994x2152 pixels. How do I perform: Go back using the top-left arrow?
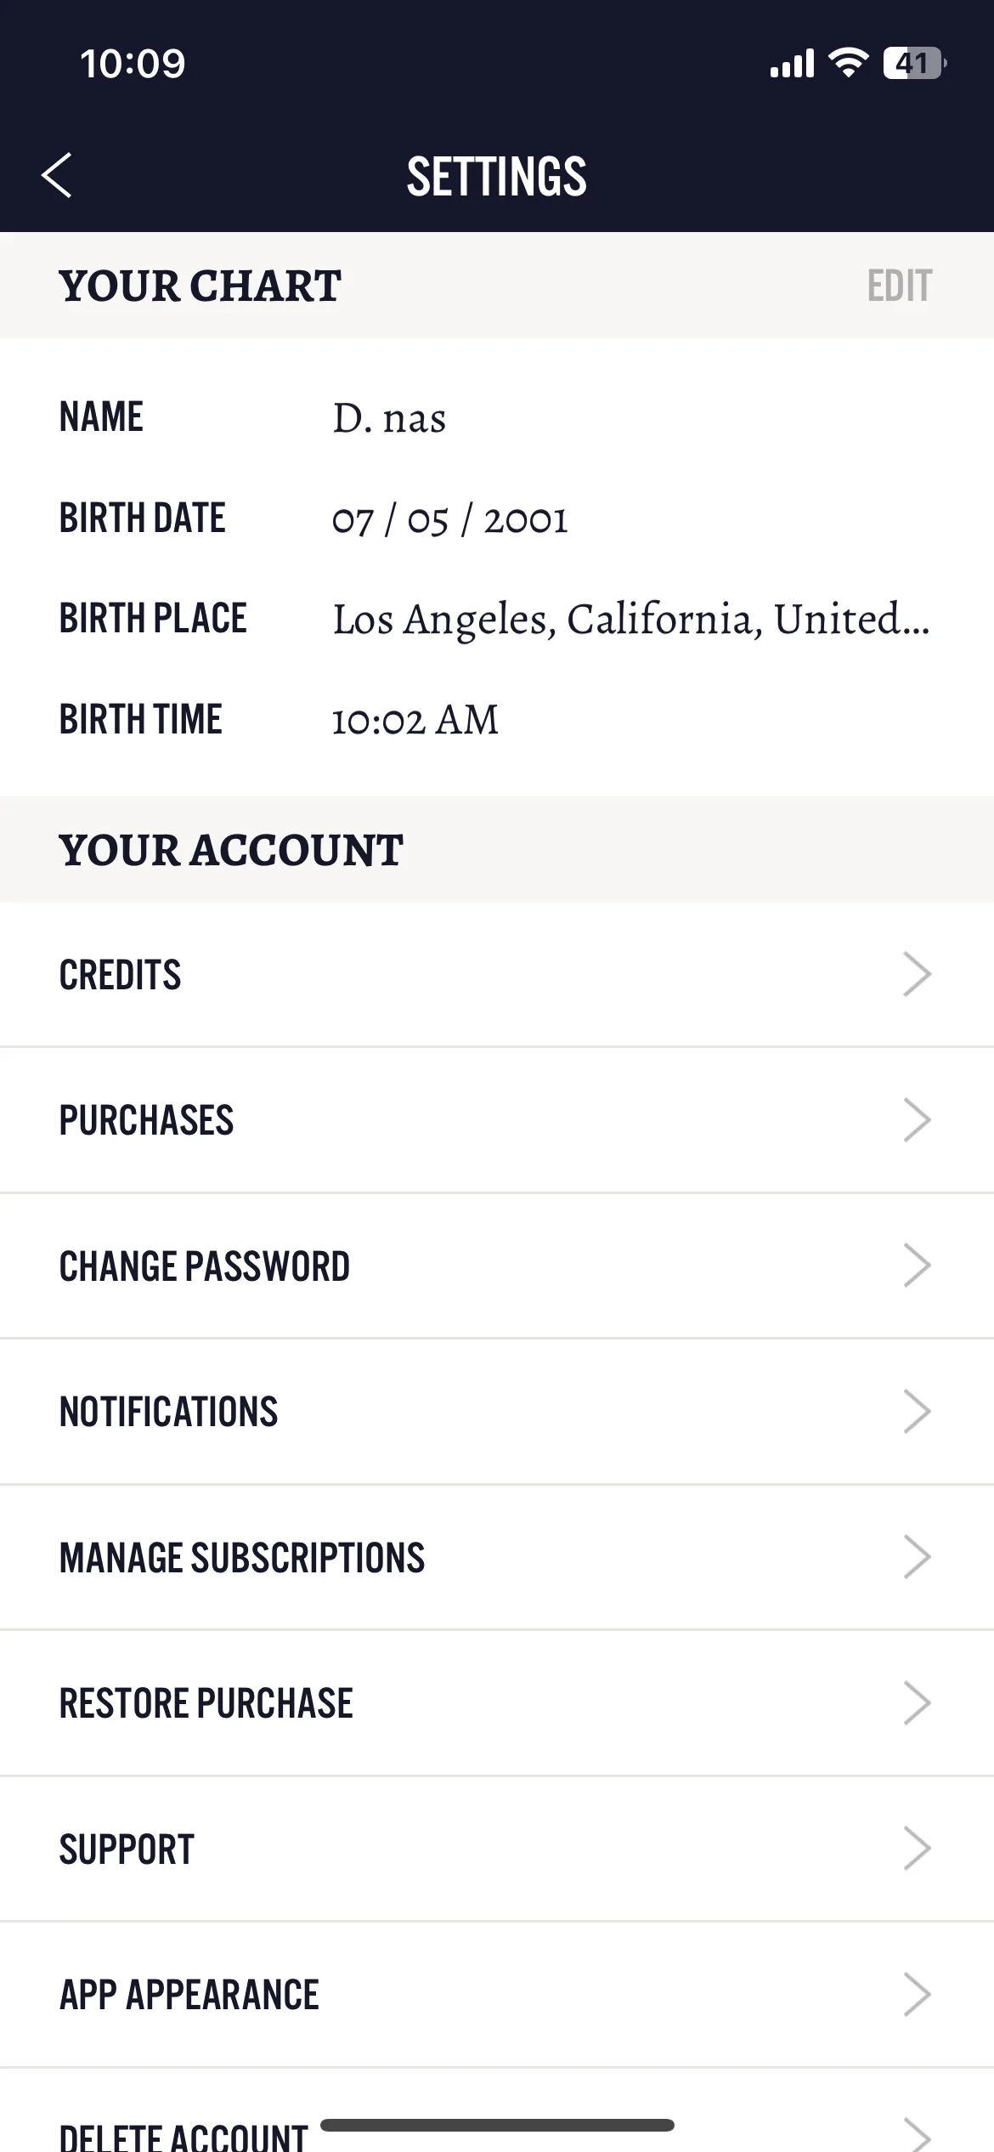coord(56,176)
